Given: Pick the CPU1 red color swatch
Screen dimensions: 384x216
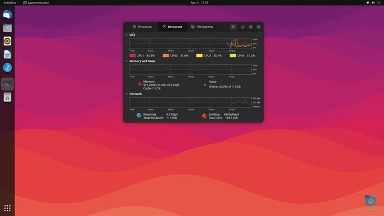Looking at the screenshot, I should 133,56.
